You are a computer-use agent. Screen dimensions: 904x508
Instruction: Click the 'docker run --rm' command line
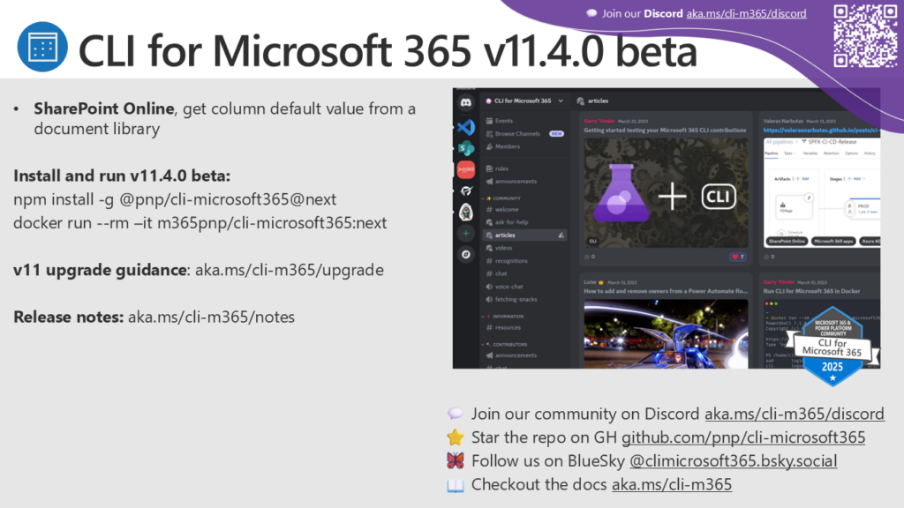[200, 223]
